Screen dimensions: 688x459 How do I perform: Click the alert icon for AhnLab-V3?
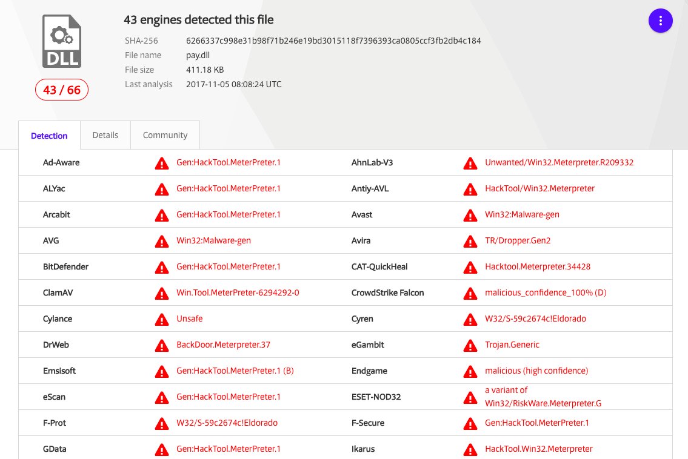point(470,163)
